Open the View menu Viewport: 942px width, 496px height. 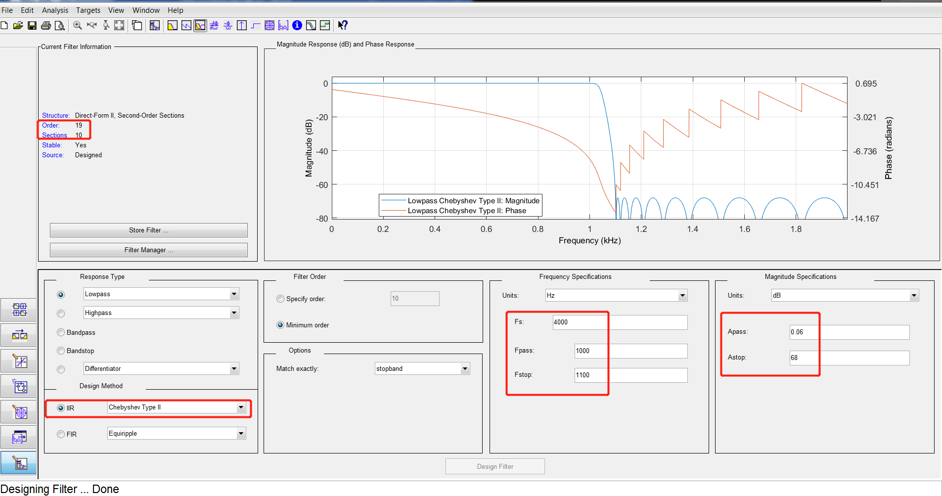[x=116, y=10]
